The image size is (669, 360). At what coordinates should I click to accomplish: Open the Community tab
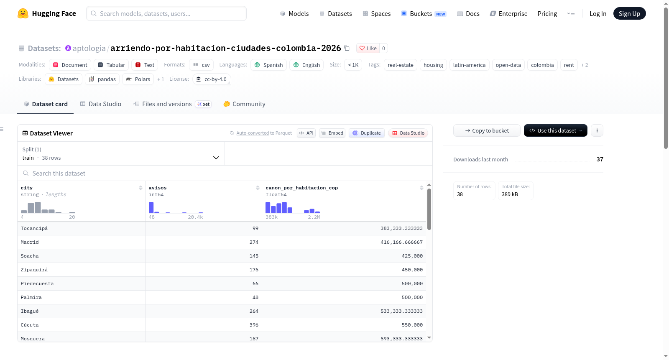[x=245, y=104]
